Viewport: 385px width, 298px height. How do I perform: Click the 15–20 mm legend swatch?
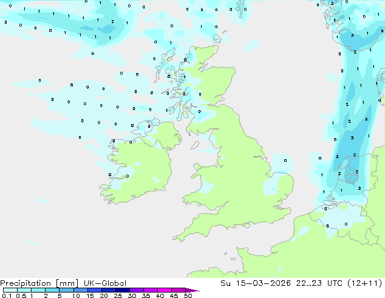(95, 290)
